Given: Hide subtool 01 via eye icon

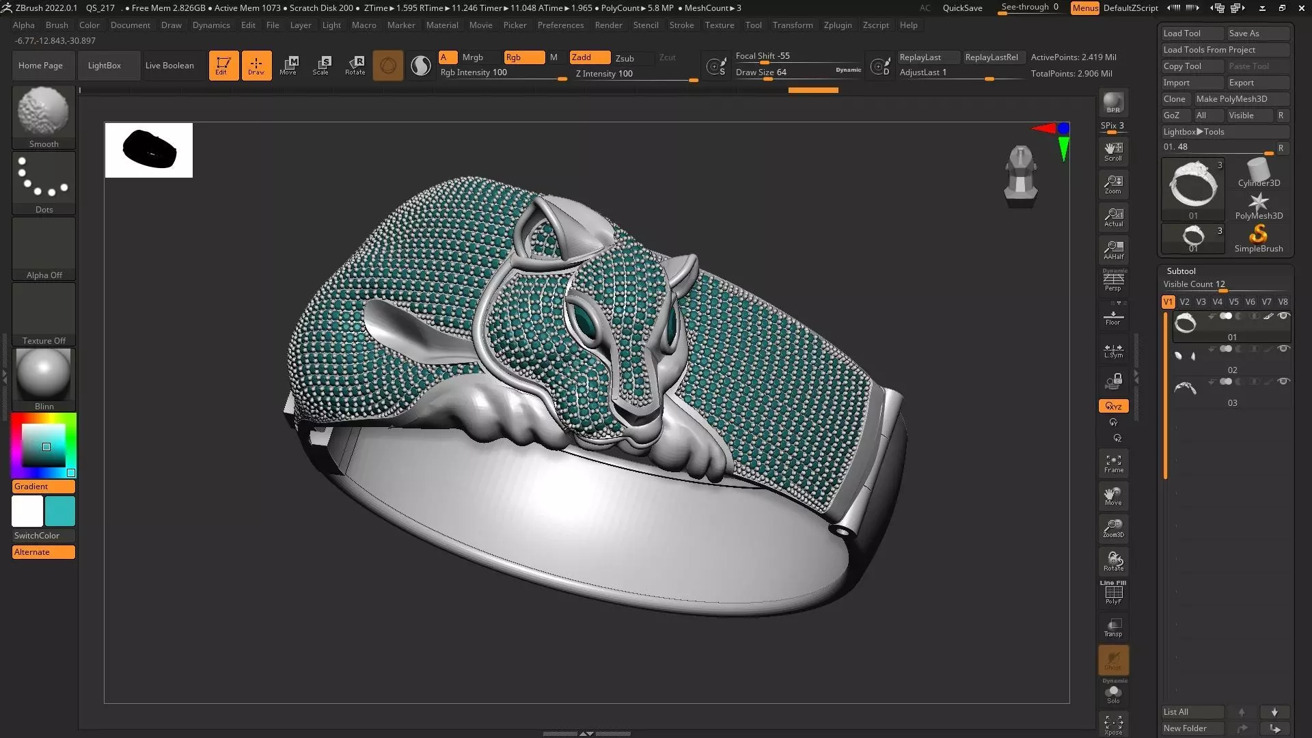Looking at the screenshot, I should 1283,316.
